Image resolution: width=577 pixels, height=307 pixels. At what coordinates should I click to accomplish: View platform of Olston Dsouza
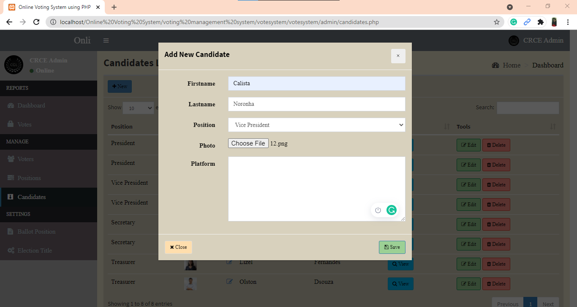[x=400, y=284]
